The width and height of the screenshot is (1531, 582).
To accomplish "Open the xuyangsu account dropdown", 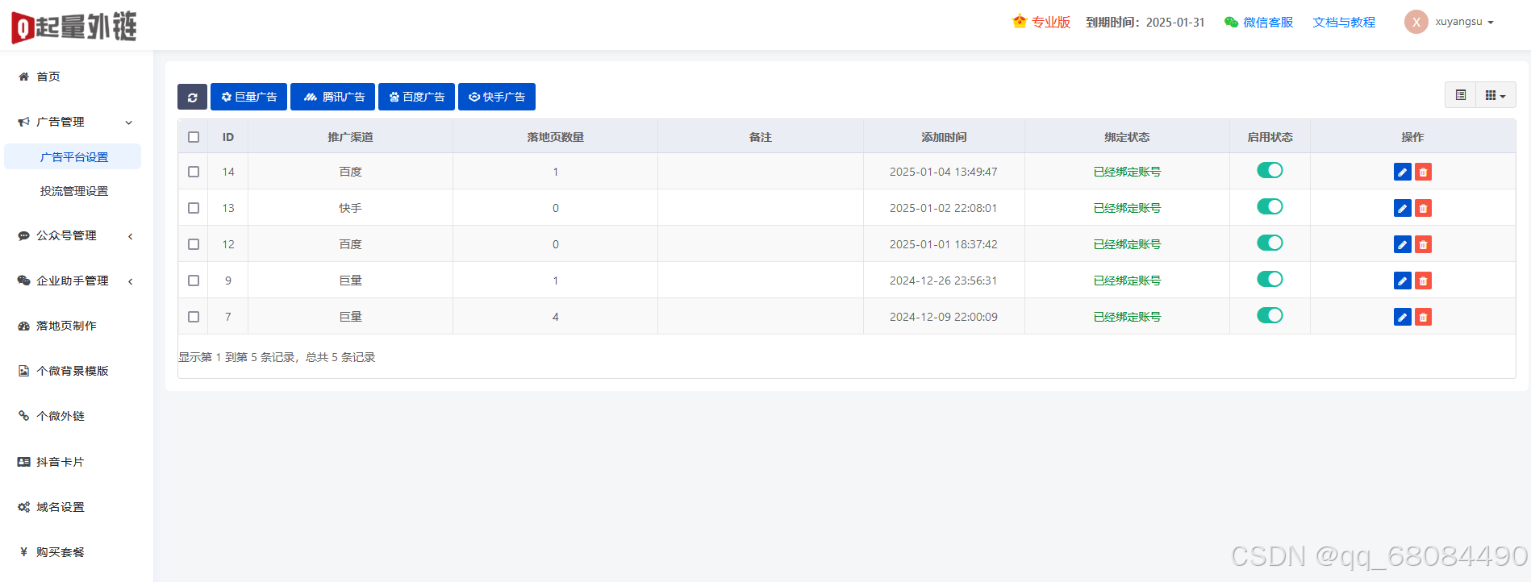I will coord(1464,22).
